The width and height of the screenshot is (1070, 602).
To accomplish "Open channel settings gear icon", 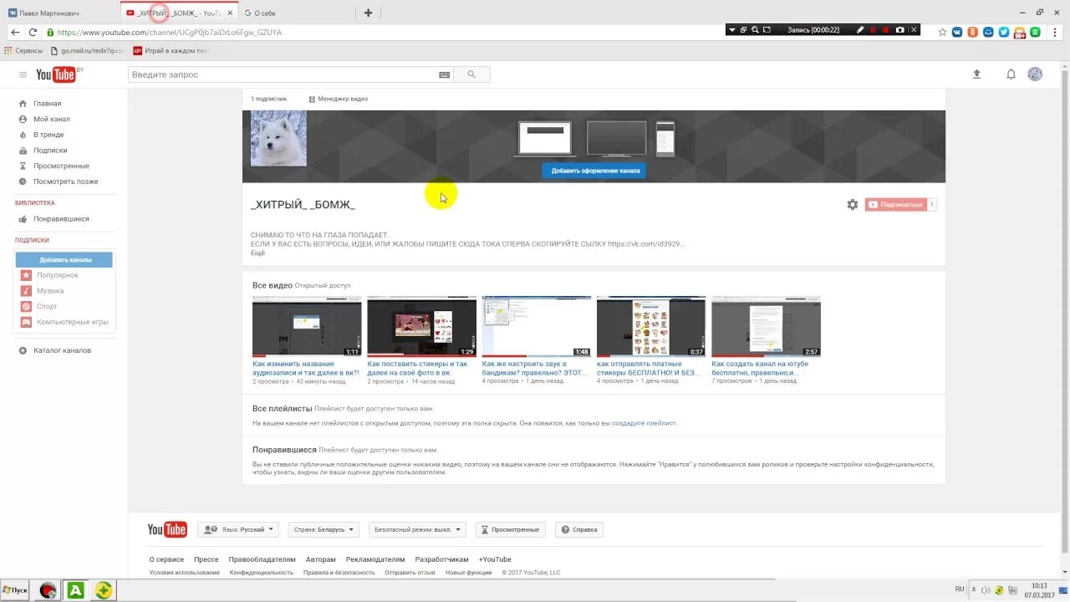I will 852,204.
